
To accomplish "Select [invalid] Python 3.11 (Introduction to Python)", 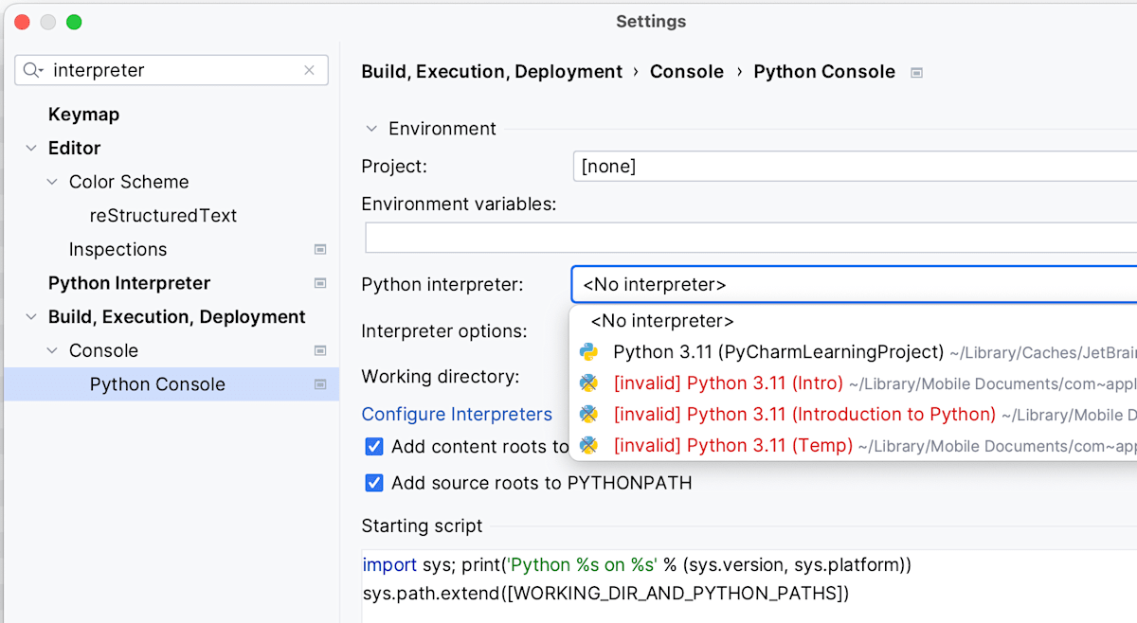I will coord(804,414).
